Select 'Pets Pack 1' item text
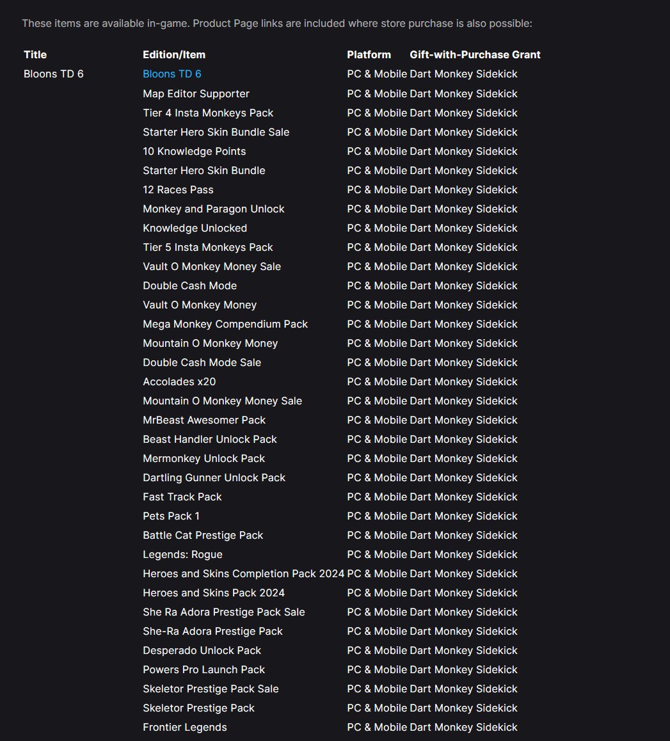The image size is (670, 741). click(171, 516)
